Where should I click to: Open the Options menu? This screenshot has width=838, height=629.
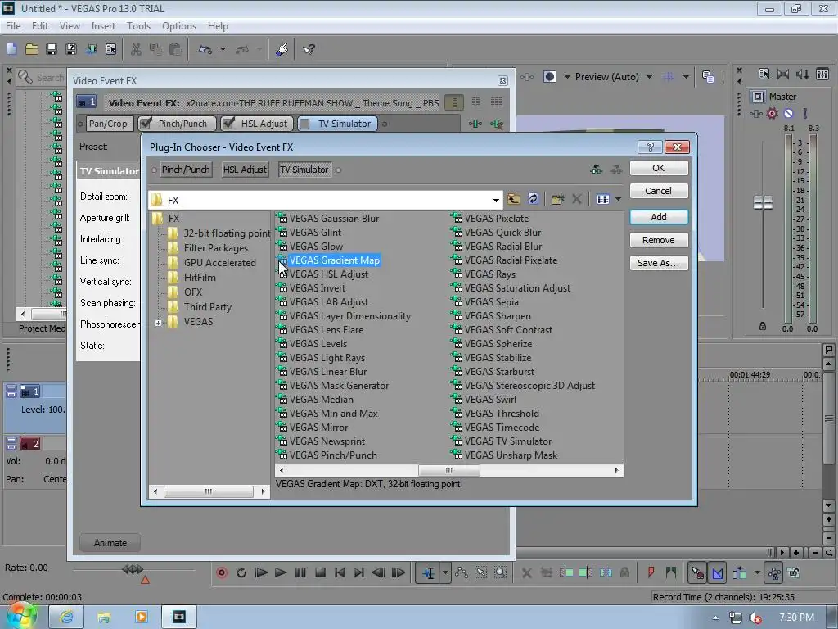click(x=179, y=25)
